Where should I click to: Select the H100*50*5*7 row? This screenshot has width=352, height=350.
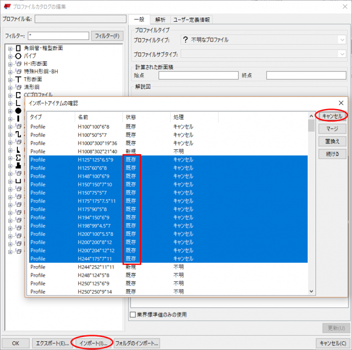point(168,135)
